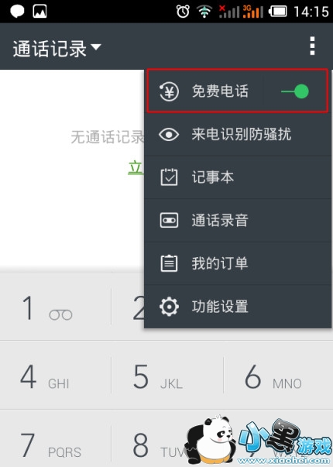The width and height of the screenshot is (333, 467).
Task: Open the chat bubble notification in status bar
Action: coord(17,12)
